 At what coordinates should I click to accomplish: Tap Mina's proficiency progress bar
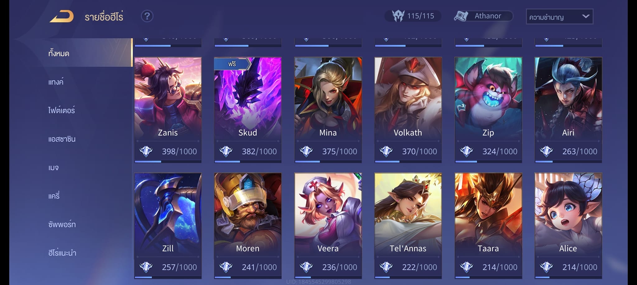point(328,162)
